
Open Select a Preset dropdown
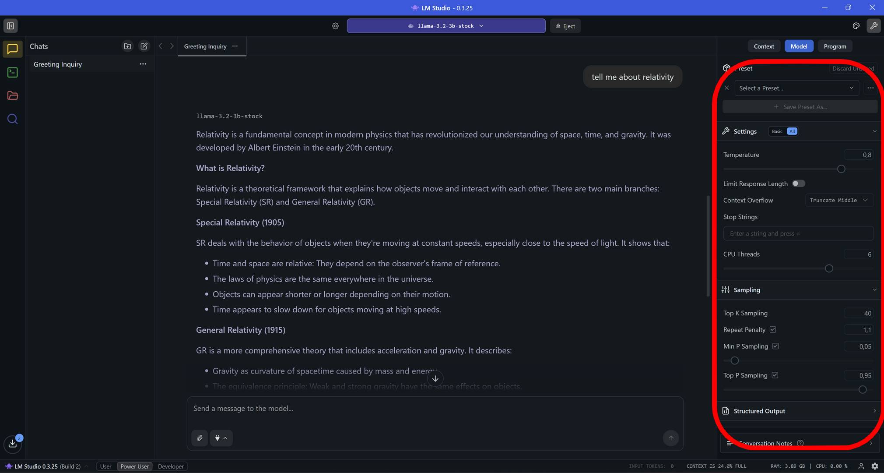(796, 88)
